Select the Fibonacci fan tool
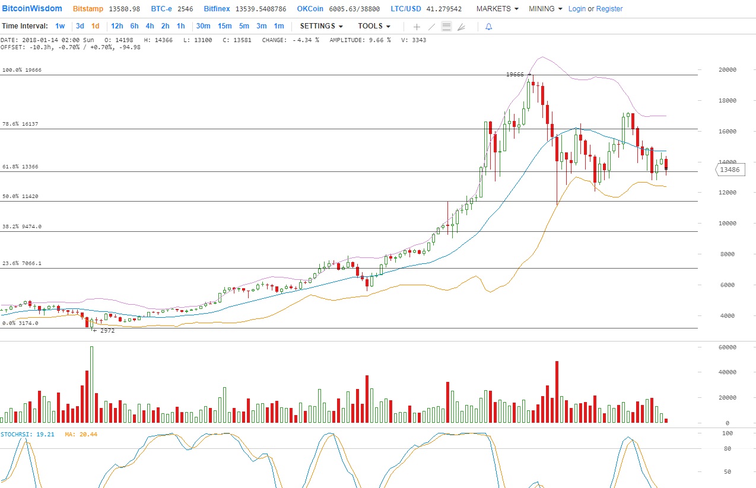Image resolution: width=756 pixels, height=488 pixels. (x=462, y=27)
